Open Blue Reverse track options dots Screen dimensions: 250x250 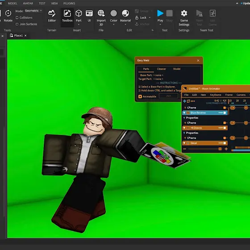tap(221, 112)
